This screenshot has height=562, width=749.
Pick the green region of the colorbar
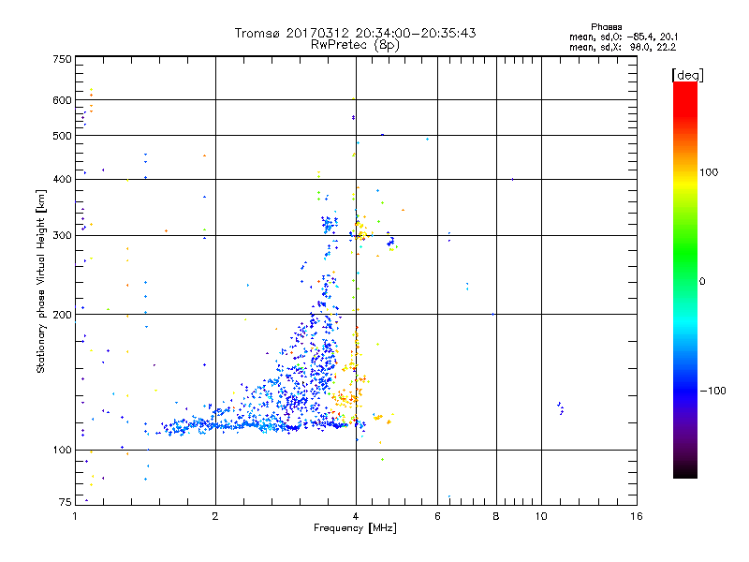[x=685, y=253]
